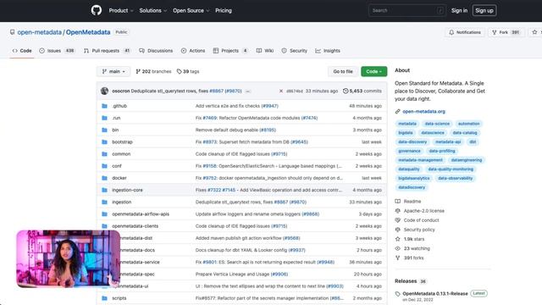Open the Insights tab
The image size is (542, 305).
[328, 51]
